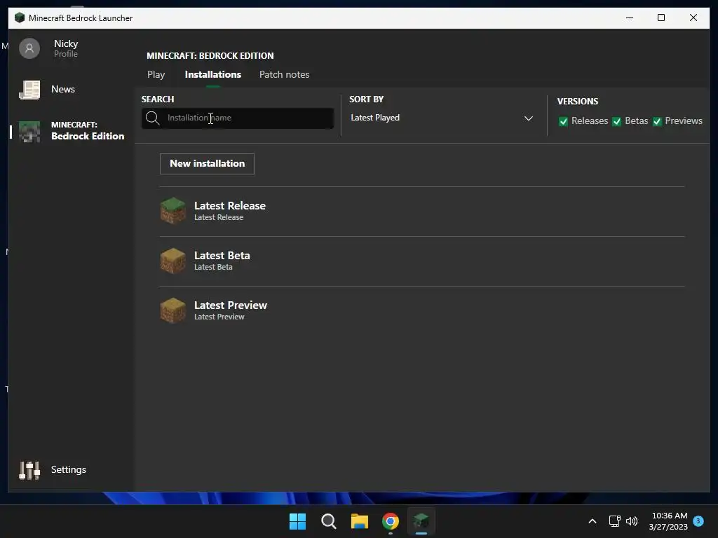Expand Sort By Latest Played dropdown
Image resolution: width=718 pixels, height=538 pixels.
[x=442, y=118]
